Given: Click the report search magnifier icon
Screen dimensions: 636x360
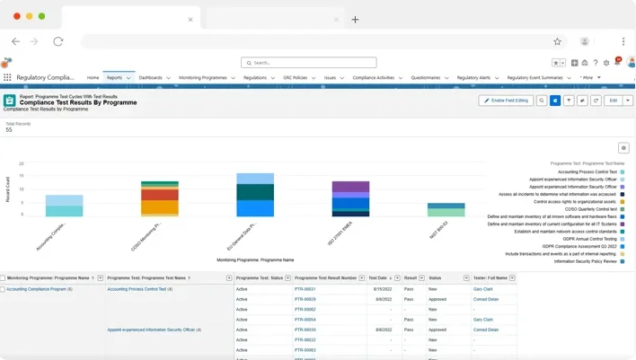Looking at the screenshot, I should tap(542, 101).
